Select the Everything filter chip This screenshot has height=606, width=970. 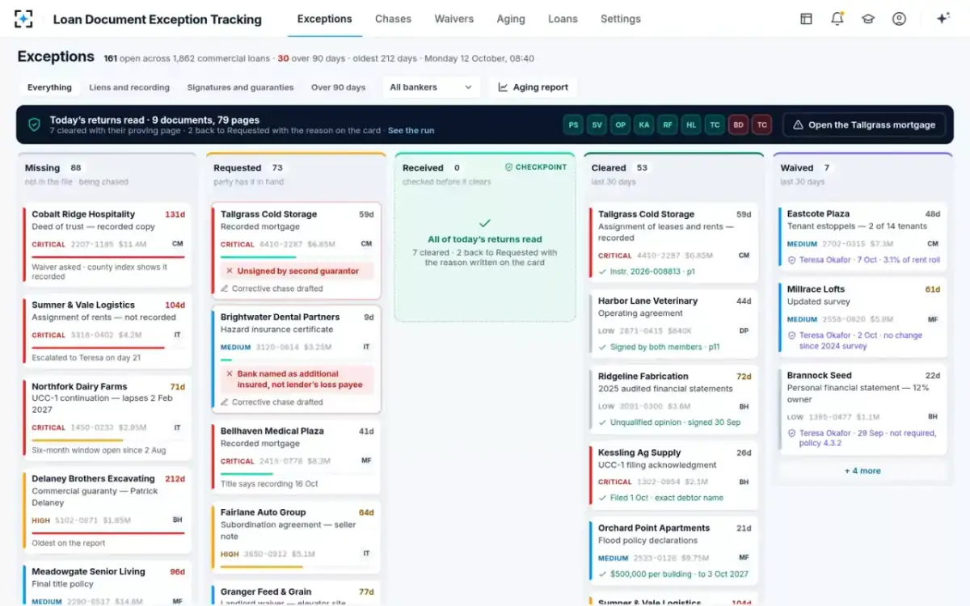tap(49, 87)
